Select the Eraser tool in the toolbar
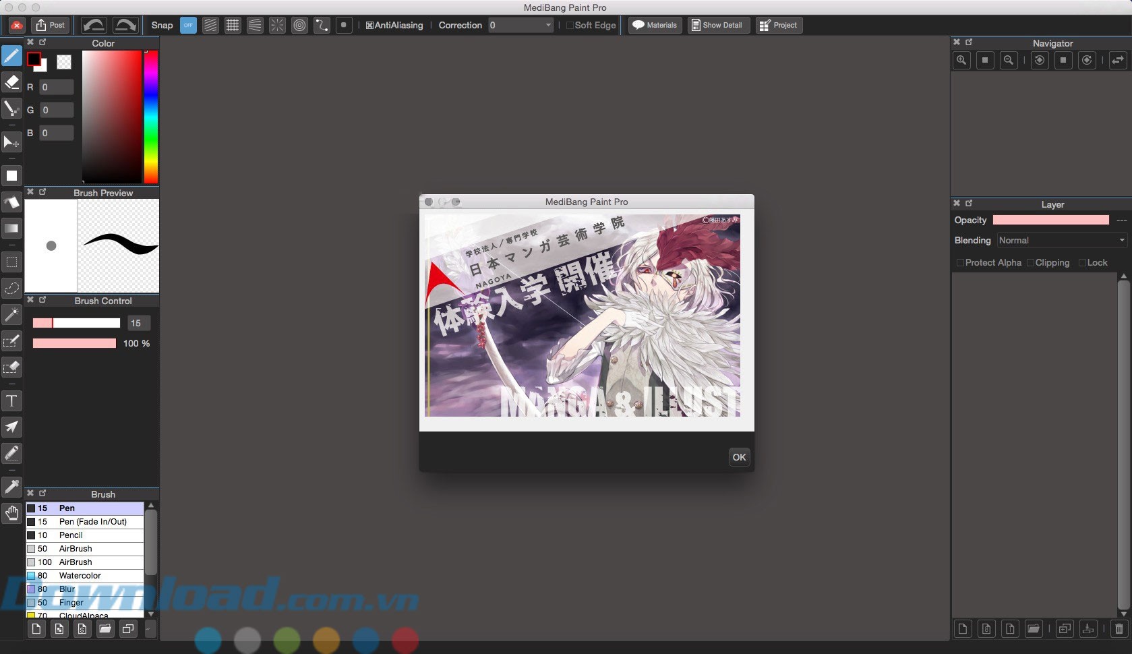 pyautogui.click(x=11, y=82)
